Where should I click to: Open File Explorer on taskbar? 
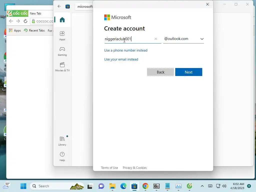[112, 186]
